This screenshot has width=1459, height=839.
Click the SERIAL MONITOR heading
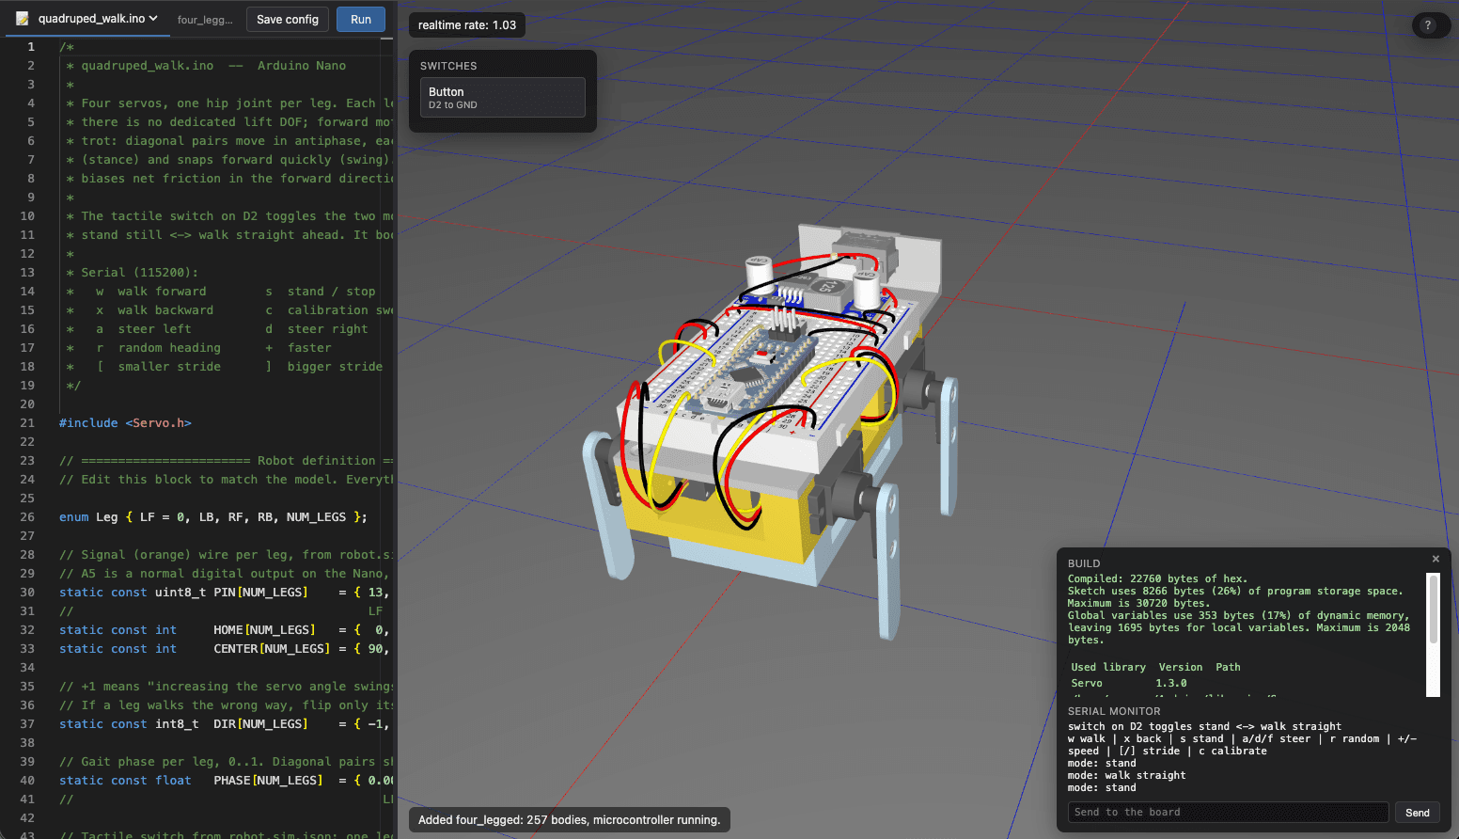pos(1114,711)
